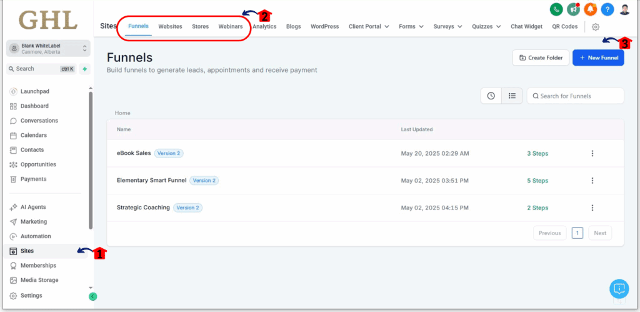Click the GHL logo
Screen dimensions: 640x312
click(47, 20)
